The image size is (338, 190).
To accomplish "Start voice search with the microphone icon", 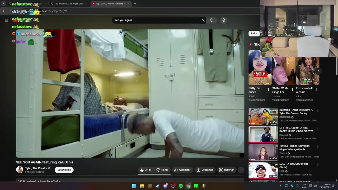I will (x=224, y=20).
